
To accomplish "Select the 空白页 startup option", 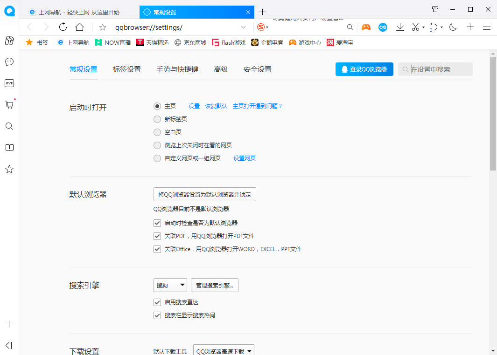I will [157, 132].
